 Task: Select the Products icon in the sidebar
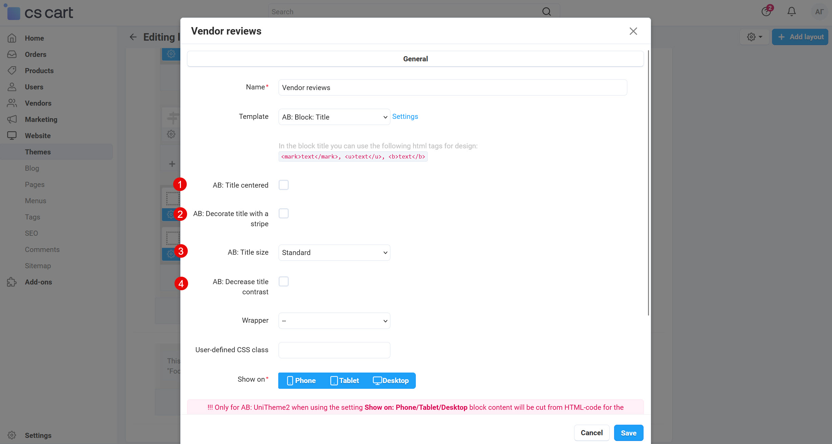[x=12, y=70]
